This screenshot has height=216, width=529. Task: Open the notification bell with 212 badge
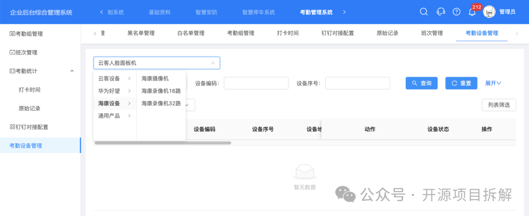[472, 12]
